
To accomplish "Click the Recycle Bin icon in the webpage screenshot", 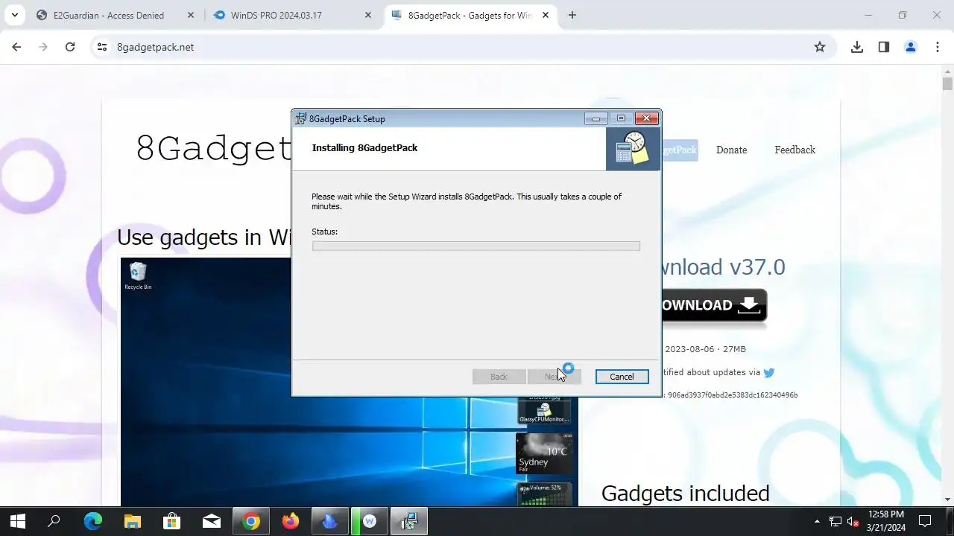I will 138,275.
